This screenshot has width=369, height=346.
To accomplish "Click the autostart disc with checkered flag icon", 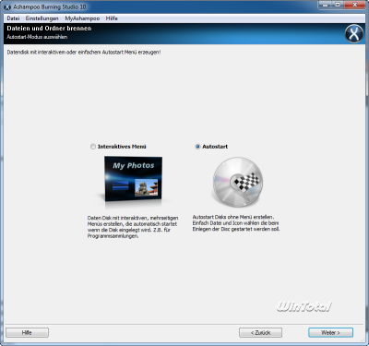I will [237, 182].
